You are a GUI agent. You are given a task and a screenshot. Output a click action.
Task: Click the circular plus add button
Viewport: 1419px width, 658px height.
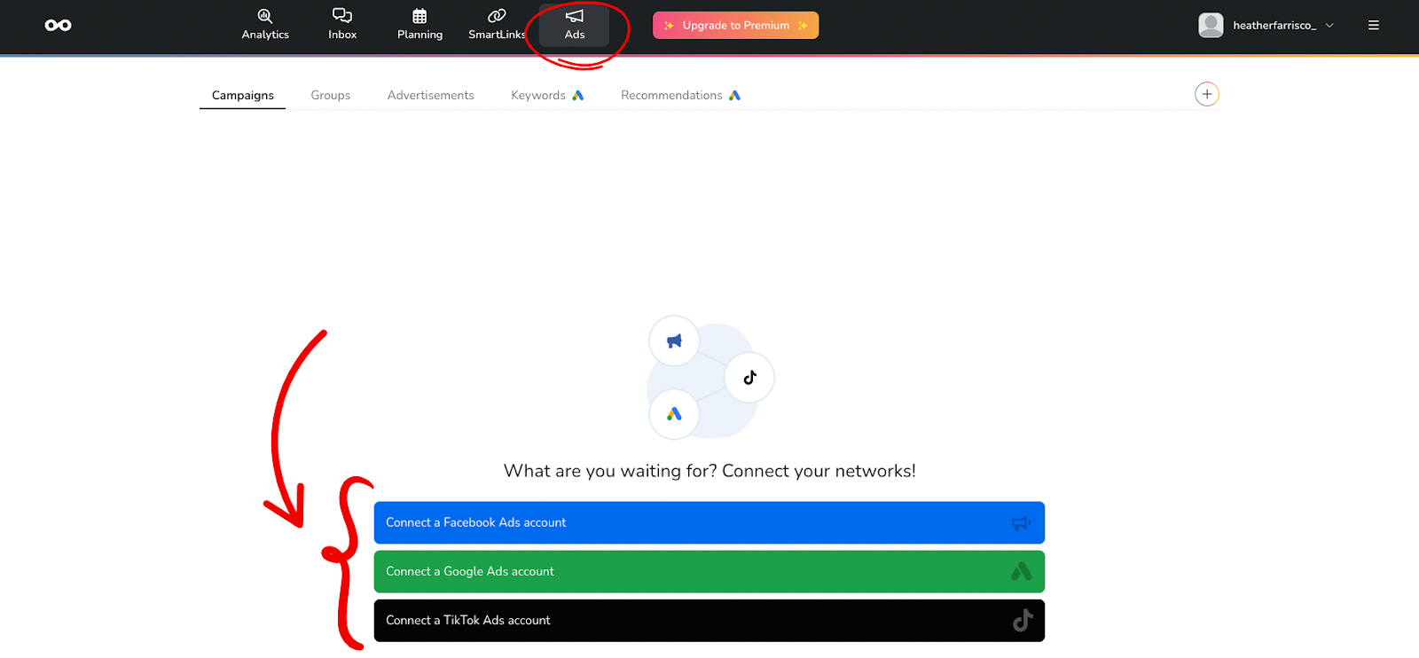(1207, 94)
